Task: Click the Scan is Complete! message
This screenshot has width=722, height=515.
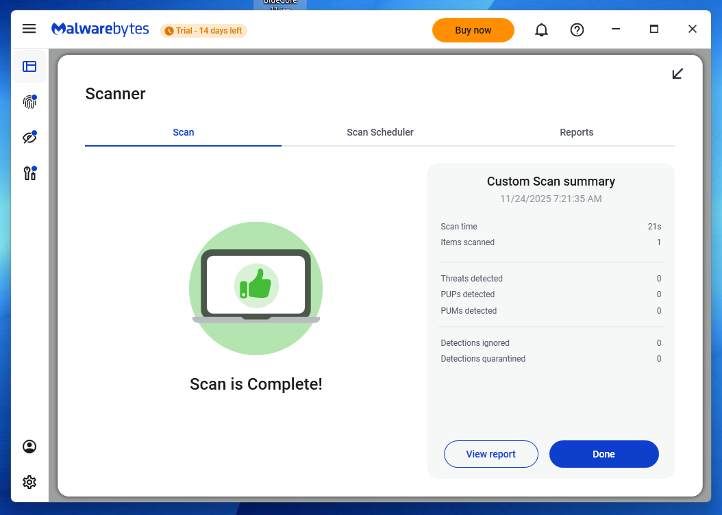Action: click(x=256, y=384)
